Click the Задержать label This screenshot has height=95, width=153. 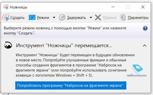(76, 18)
